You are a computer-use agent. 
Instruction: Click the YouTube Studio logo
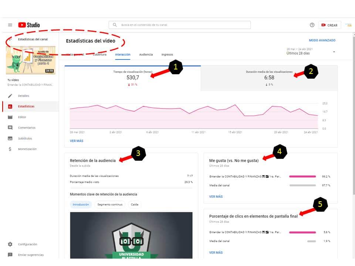click(29, 25)
